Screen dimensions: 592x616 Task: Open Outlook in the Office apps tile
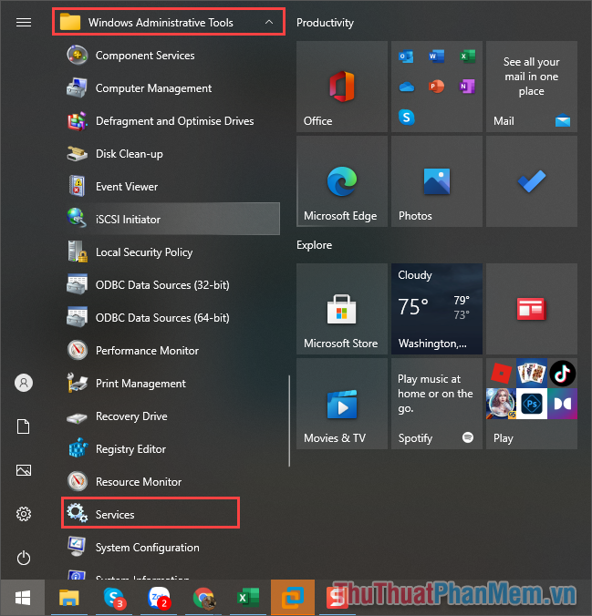406,56
